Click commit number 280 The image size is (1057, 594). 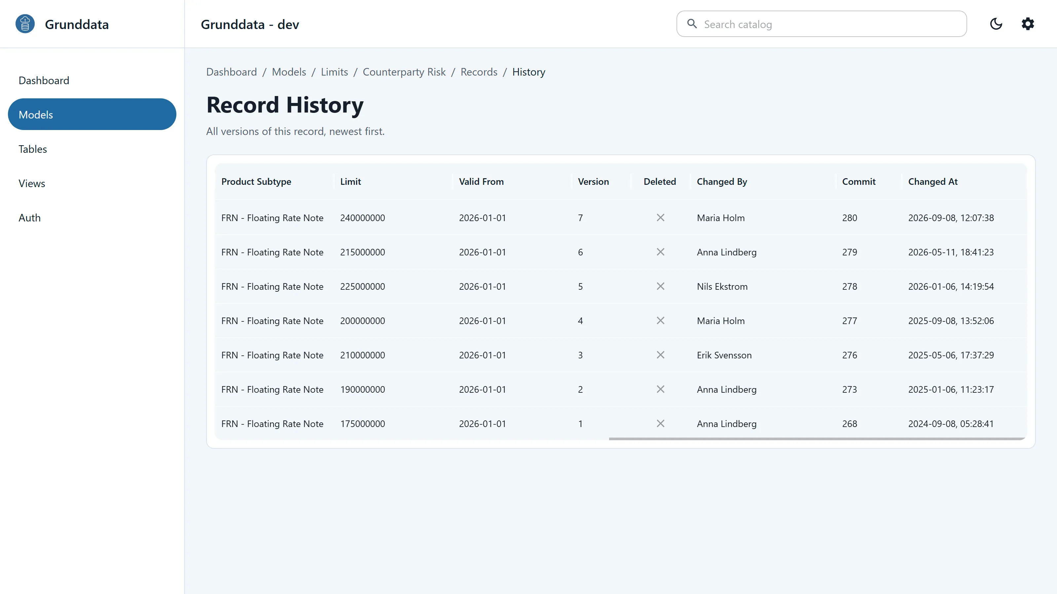(x=850, y=218)
